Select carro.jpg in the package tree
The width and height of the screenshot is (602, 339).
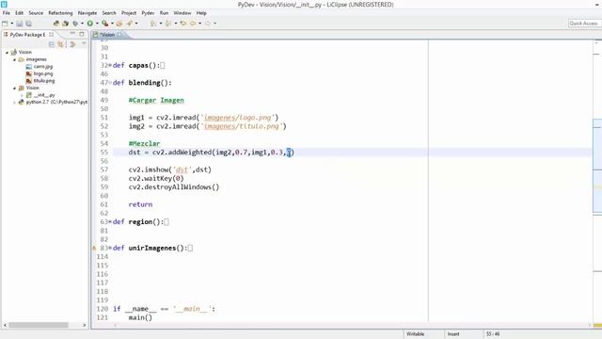point(43,67)
